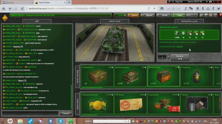Click the Сказать chat send button
The image size is (222, 124).
pyautogui.click(x=66, y=113)
